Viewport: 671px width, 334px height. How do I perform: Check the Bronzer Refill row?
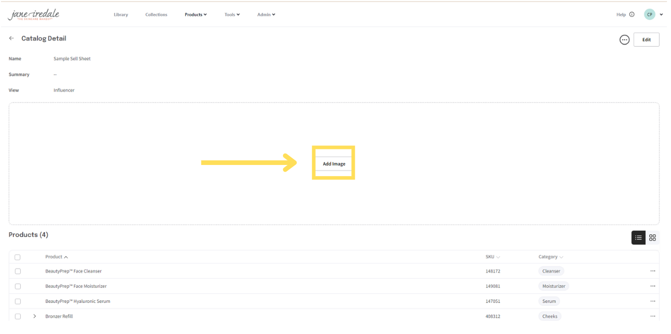click(x=18, y=316)
